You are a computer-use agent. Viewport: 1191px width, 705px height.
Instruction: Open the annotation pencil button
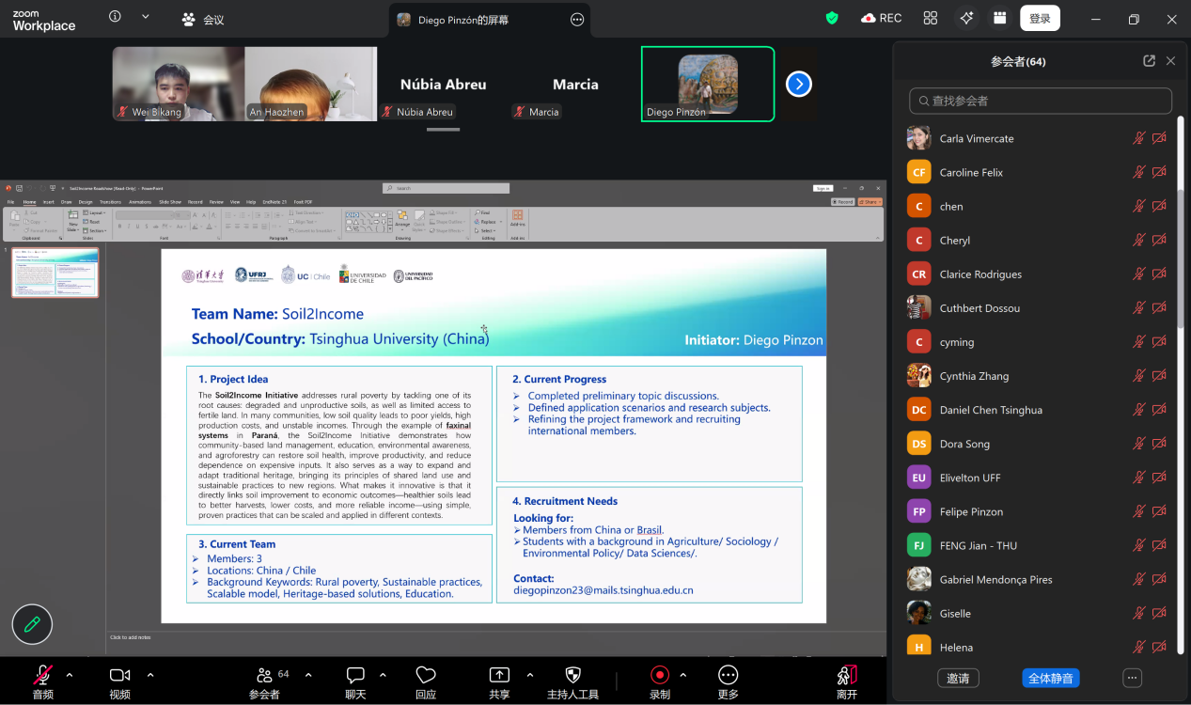pyautogui.click(x=32, y=624)
